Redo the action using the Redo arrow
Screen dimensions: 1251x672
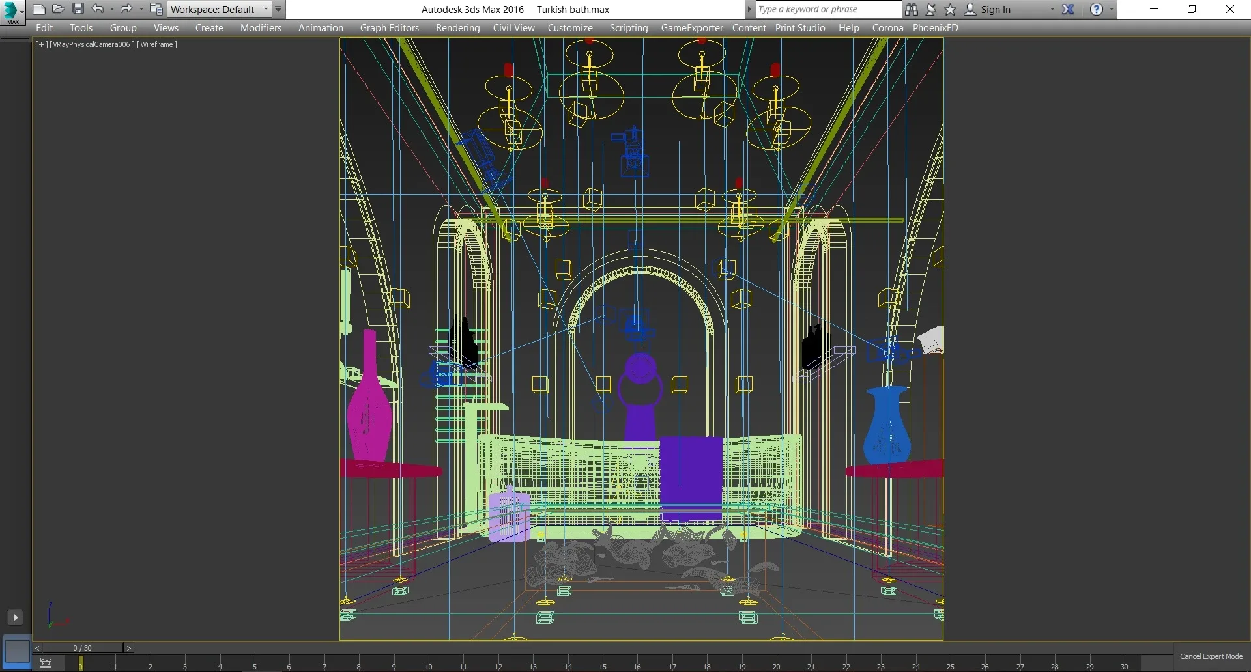pos(126,9)
